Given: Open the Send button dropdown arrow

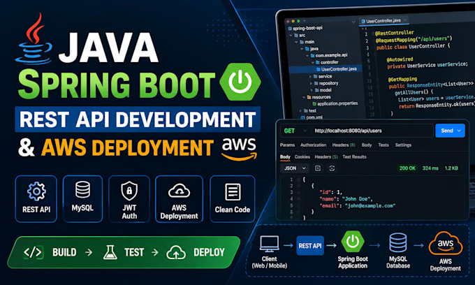Looking at the screenshot, I should pos(459,131).
